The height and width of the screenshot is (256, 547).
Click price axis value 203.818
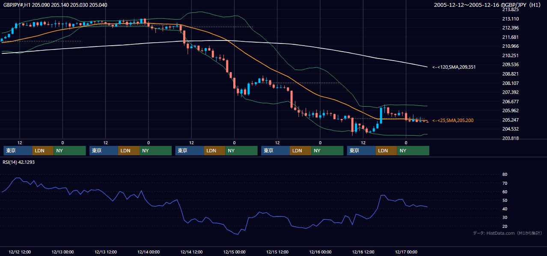510,138
